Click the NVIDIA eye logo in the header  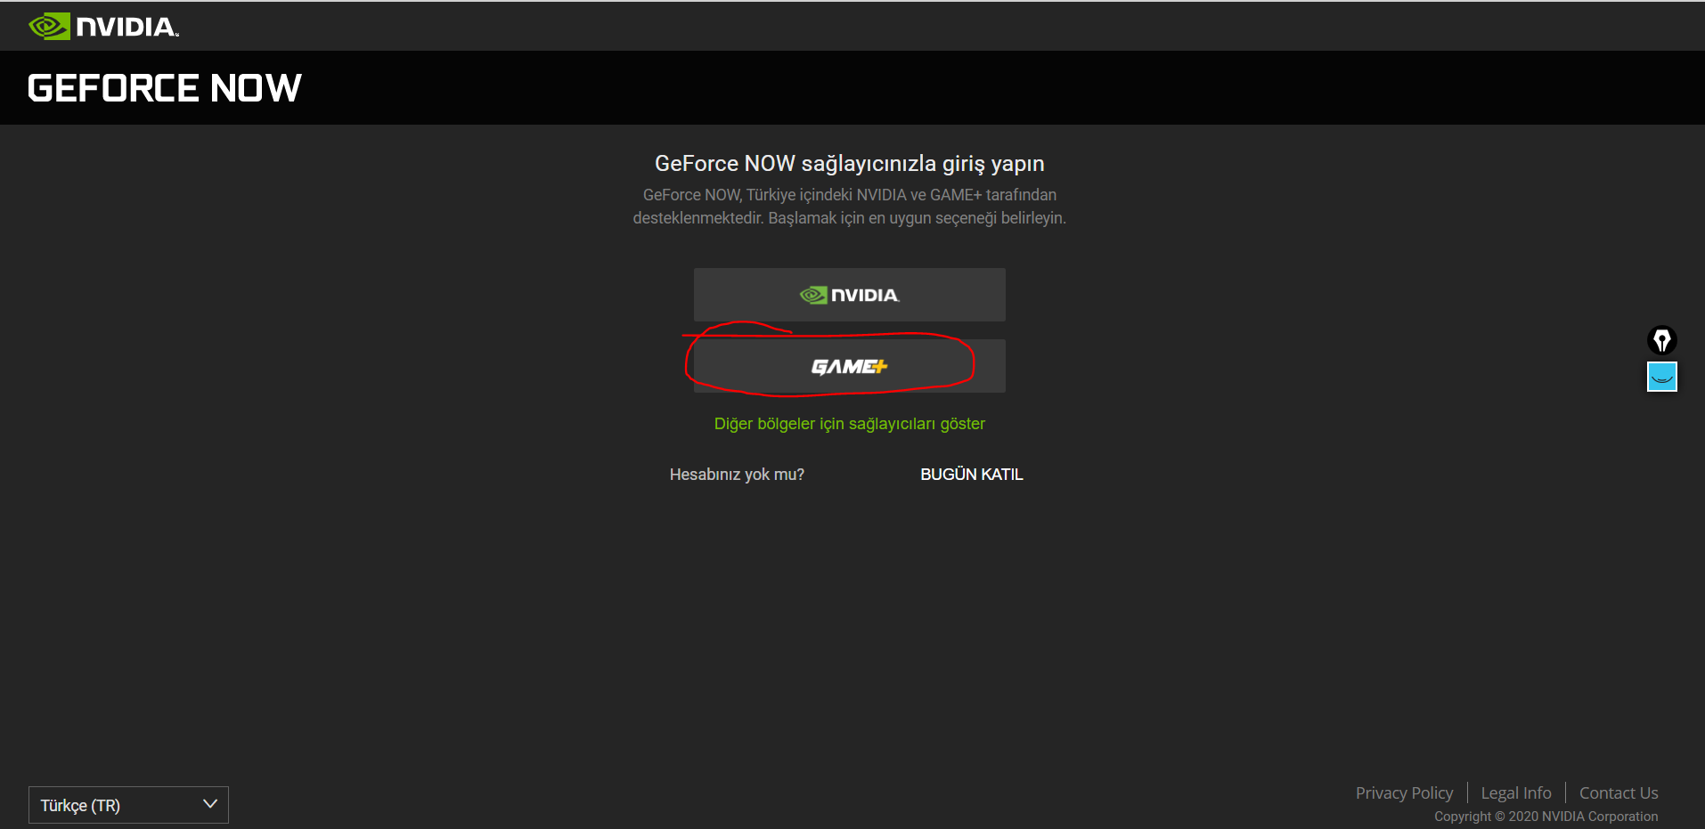[51, 26]
